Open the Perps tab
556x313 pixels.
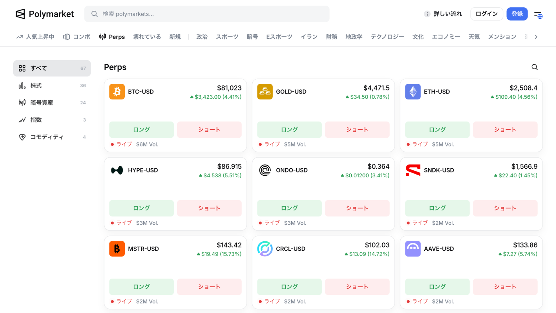pyautogui.click(x=112, y=37)
